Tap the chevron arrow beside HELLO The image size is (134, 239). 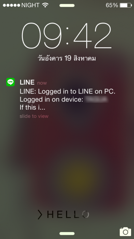click(x=40, y=214)
